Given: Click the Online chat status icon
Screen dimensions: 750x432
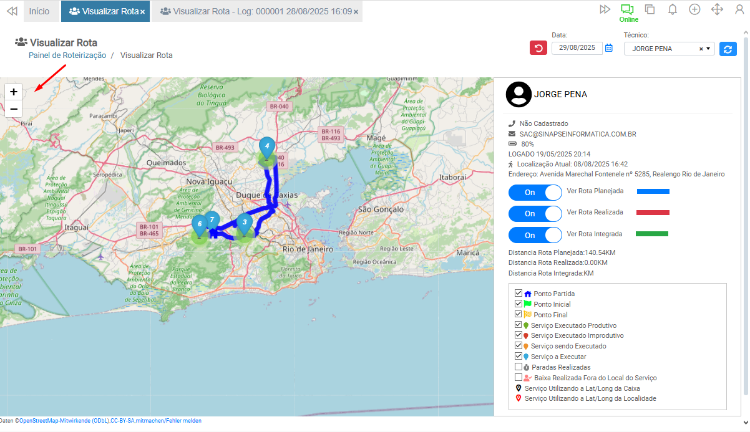Looking at the screenshot, I should point(627,9).
